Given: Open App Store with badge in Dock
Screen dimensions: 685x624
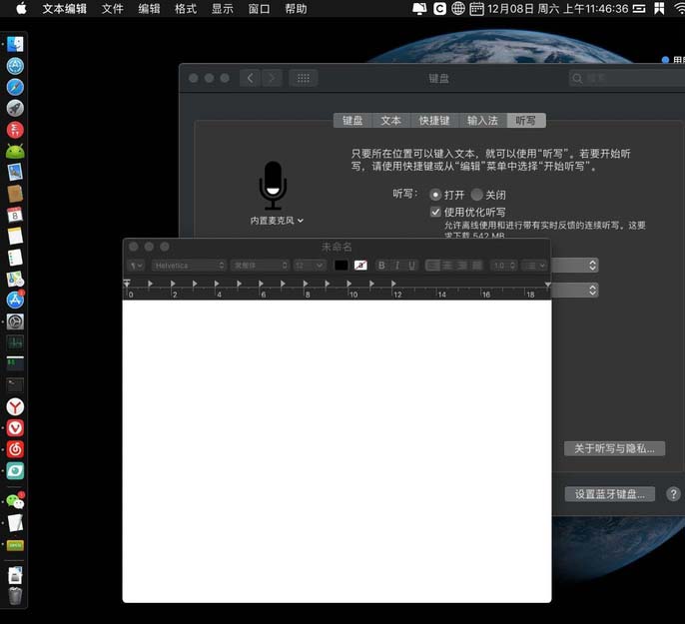Looking at the screenshot, I should pos(15,300).
